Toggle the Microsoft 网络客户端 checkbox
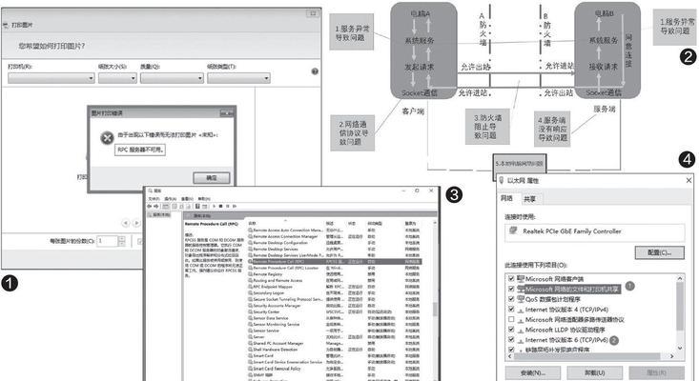The width and height of the screenshot is (699, 381). [511, 279]
